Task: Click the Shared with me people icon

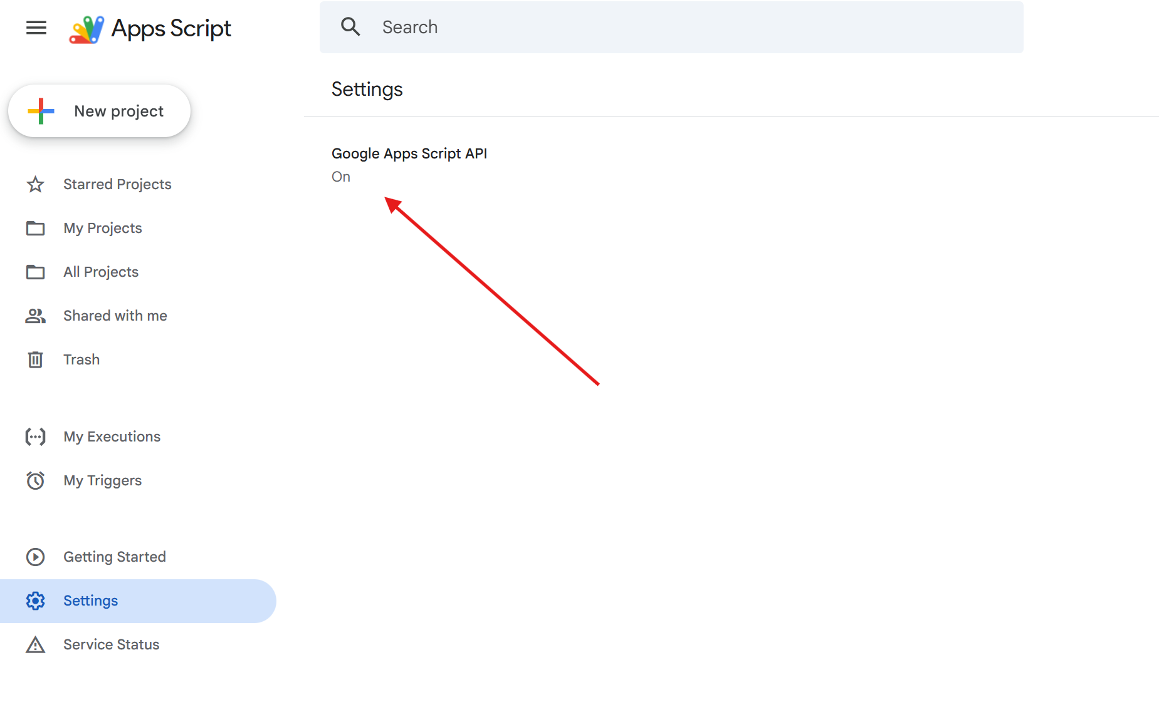Action: point(36,316)
